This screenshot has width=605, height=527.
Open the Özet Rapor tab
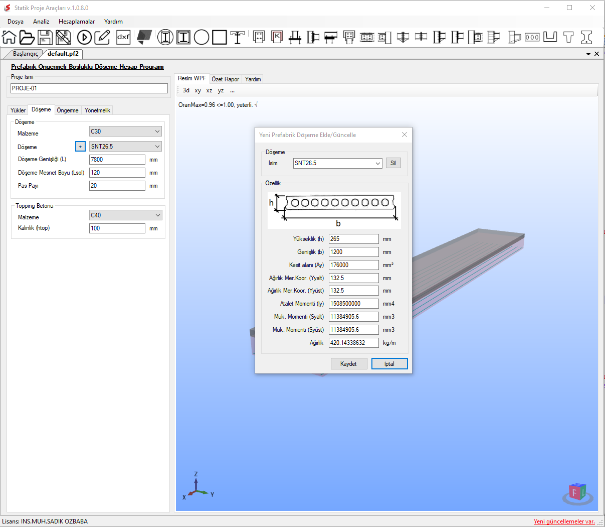coord(225,79)
